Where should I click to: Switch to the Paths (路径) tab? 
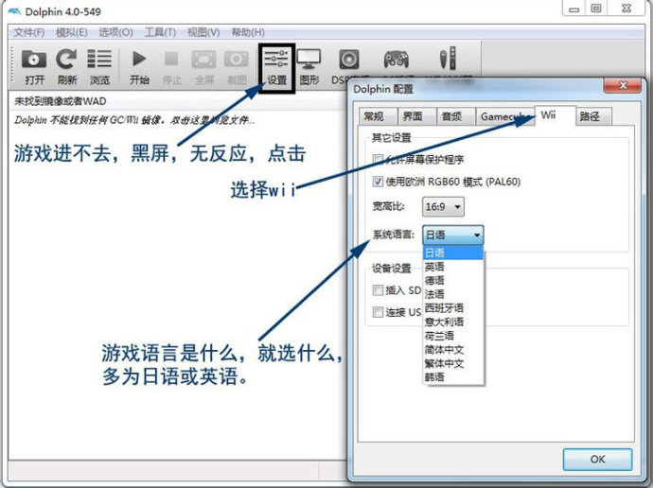click(x=593, y=116)
